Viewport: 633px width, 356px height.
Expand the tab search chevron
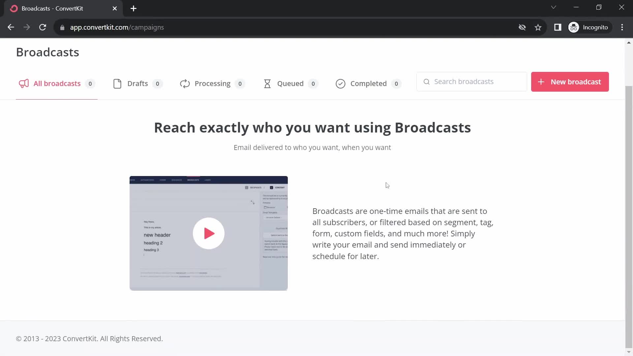[x=554, y=7]
